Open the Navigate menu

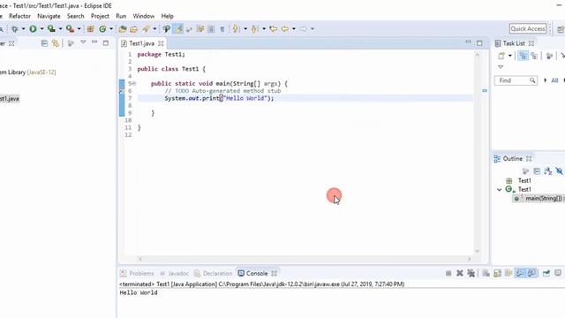point(49,16)
